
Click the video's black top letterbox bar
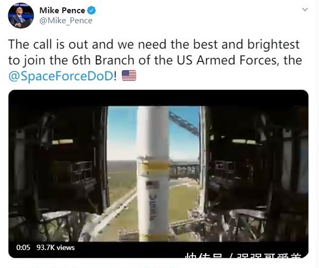point(158,98)
